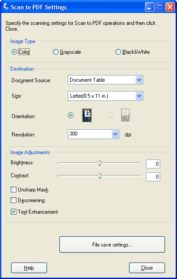177x279 pixels.
Task: Click the Brightness slider handle
Action: click(x=99, y=163)
